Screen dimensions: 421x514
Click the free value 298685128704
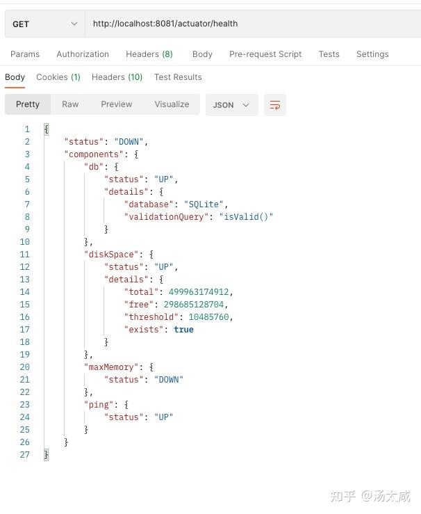click(x=193, y=305)
